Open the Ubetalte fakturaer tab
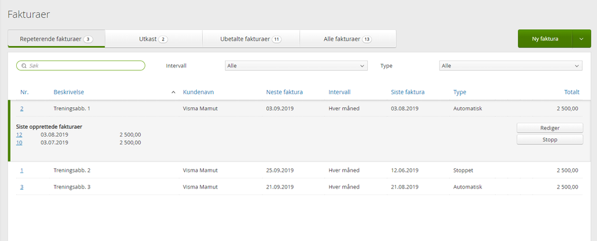This screenshot has height=241, width=597. 251,39
